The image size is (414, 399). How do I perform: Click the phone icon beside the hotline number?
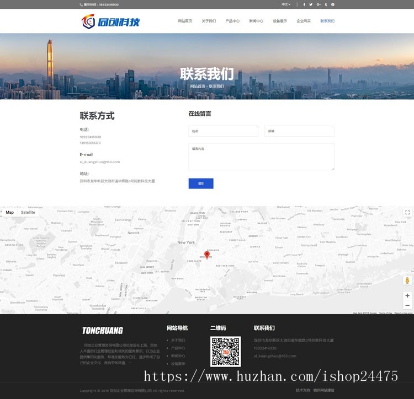tap(81, 4)
